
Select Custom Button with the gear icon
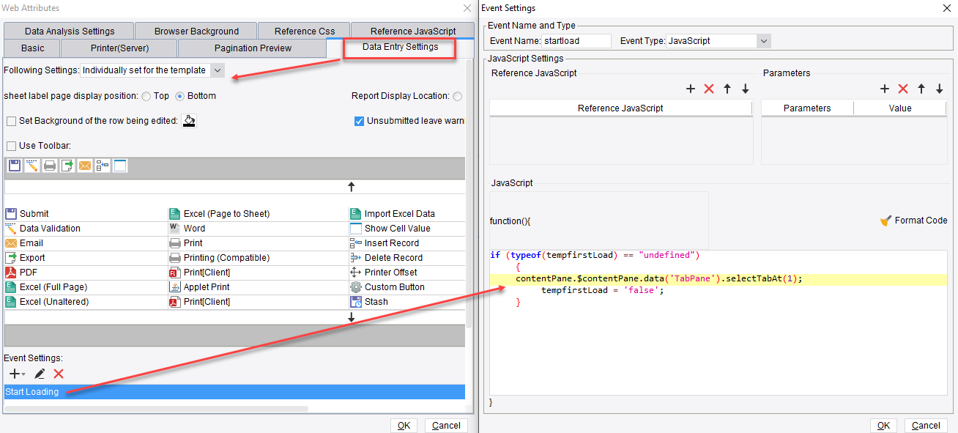click(x=387, y=287)
